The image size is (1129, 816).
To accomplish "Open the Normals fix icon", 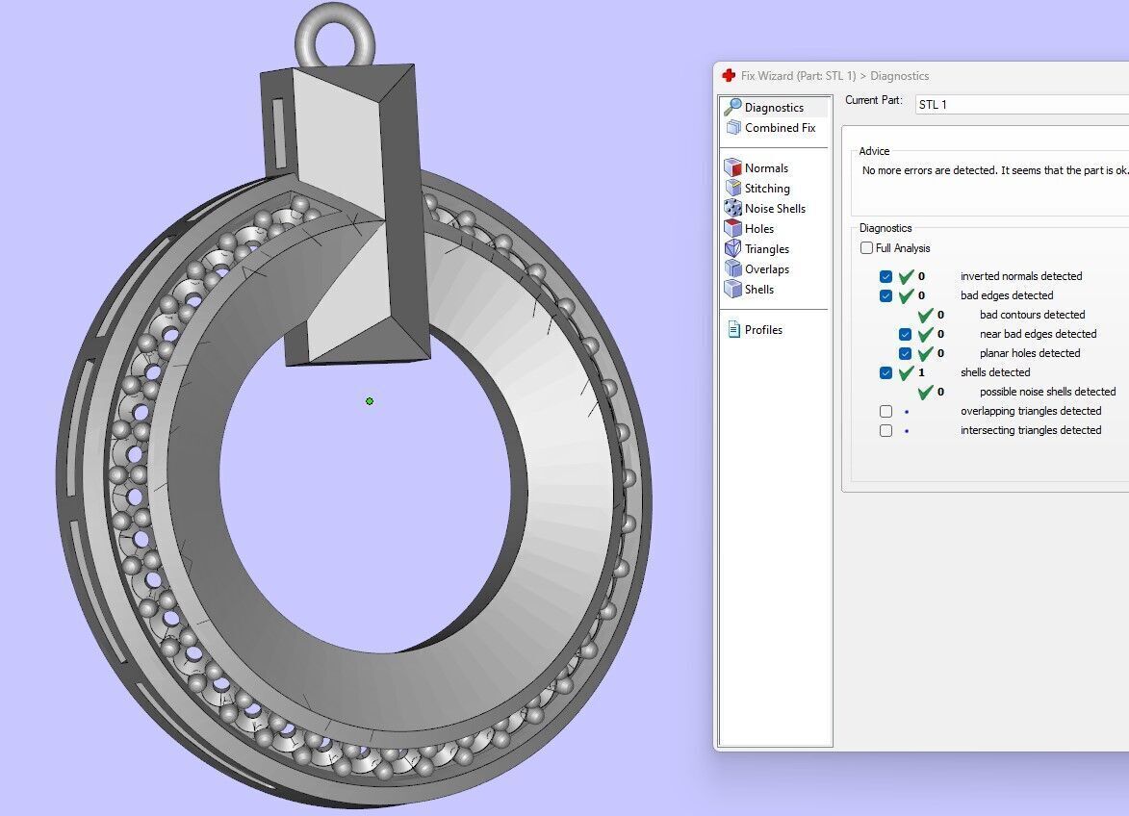I will point(733,167).
